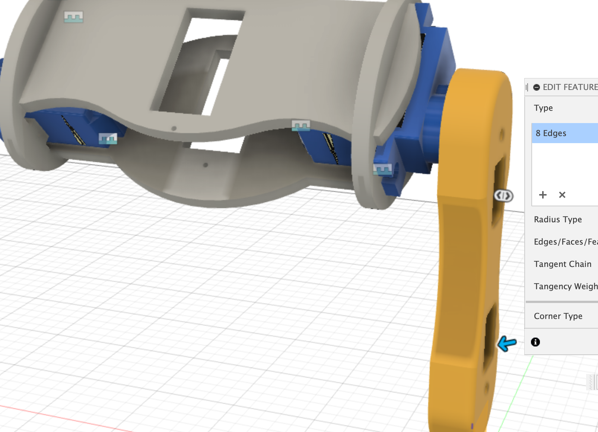Grab the dialog drag handle beside EDIT FEATURE
This screenshot has height=432, width=598.
point(527,87)
